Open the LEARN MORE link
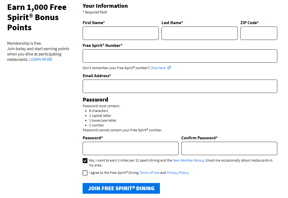288x198 pixels. [41, 59]
